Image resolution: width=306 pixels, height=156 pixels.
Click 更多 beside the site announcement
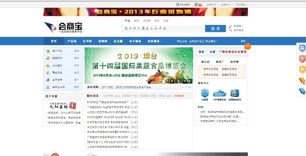pos(243,41)
